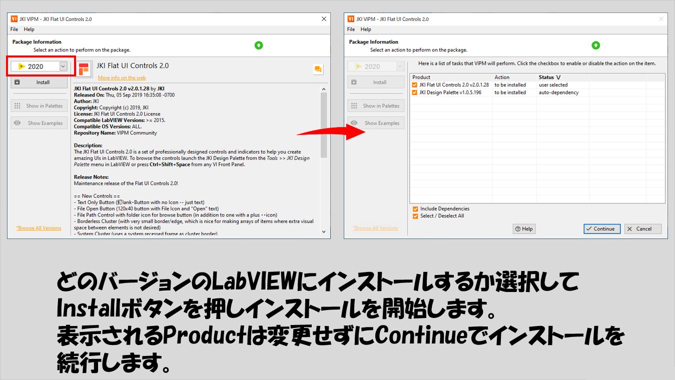Click Show in Palettes in right window
Screen dimensions: 675x380
pos(376,105)
